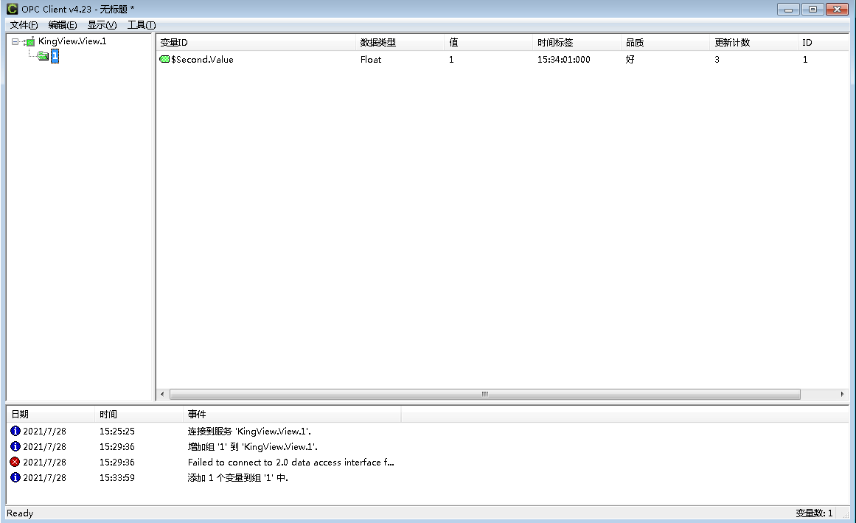The width and height of the screenshot is (856, 523).
Task: Click the OPC Client app icon in title bar
Action: coord(12,9)
